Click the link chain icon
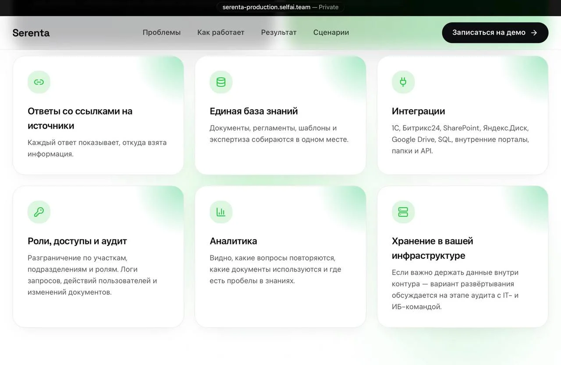The image size is (561, 365). point(39,82)
